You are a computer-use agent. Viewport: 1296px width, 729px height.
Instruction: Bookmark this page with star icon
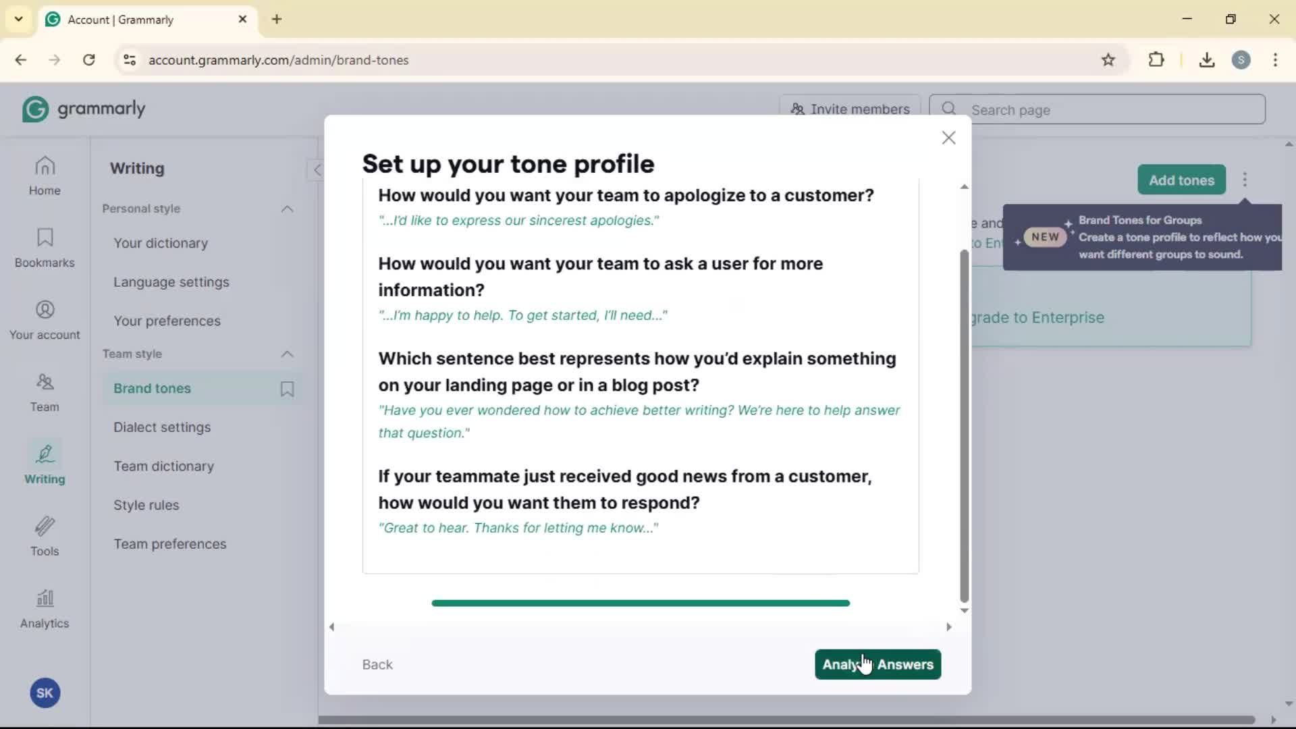click(x=1108, y=60)
